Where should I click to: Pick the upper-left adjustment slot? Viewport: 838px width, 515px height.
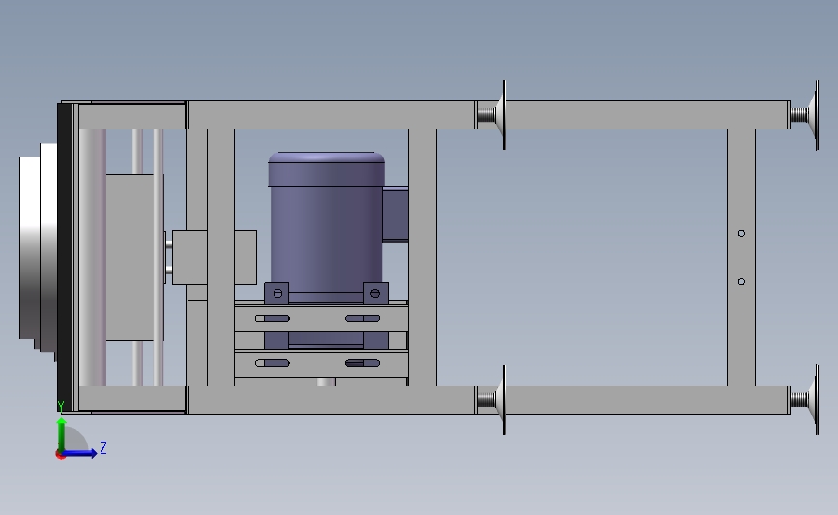click(273, 319)
